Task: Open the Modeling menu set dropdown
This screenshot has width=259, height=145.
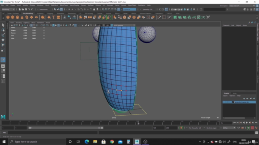Action: [x=8, y=9]
